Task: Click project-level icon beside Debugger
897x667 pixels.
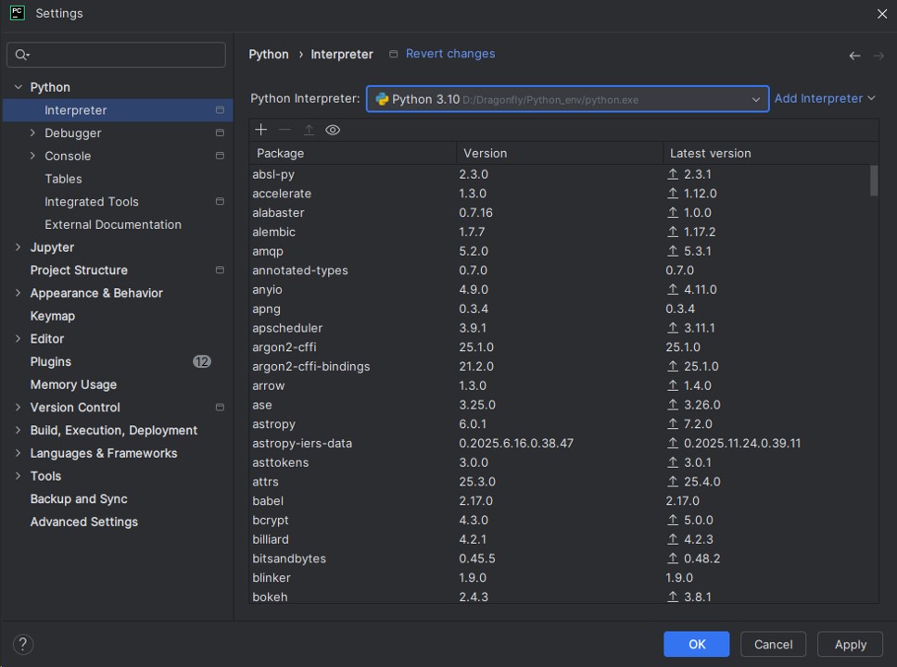Action: point(220,132)
